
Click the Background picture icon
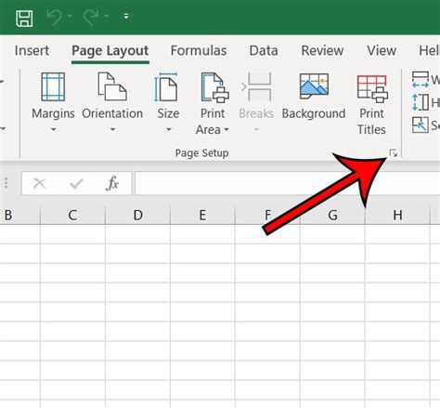point(314,86)
